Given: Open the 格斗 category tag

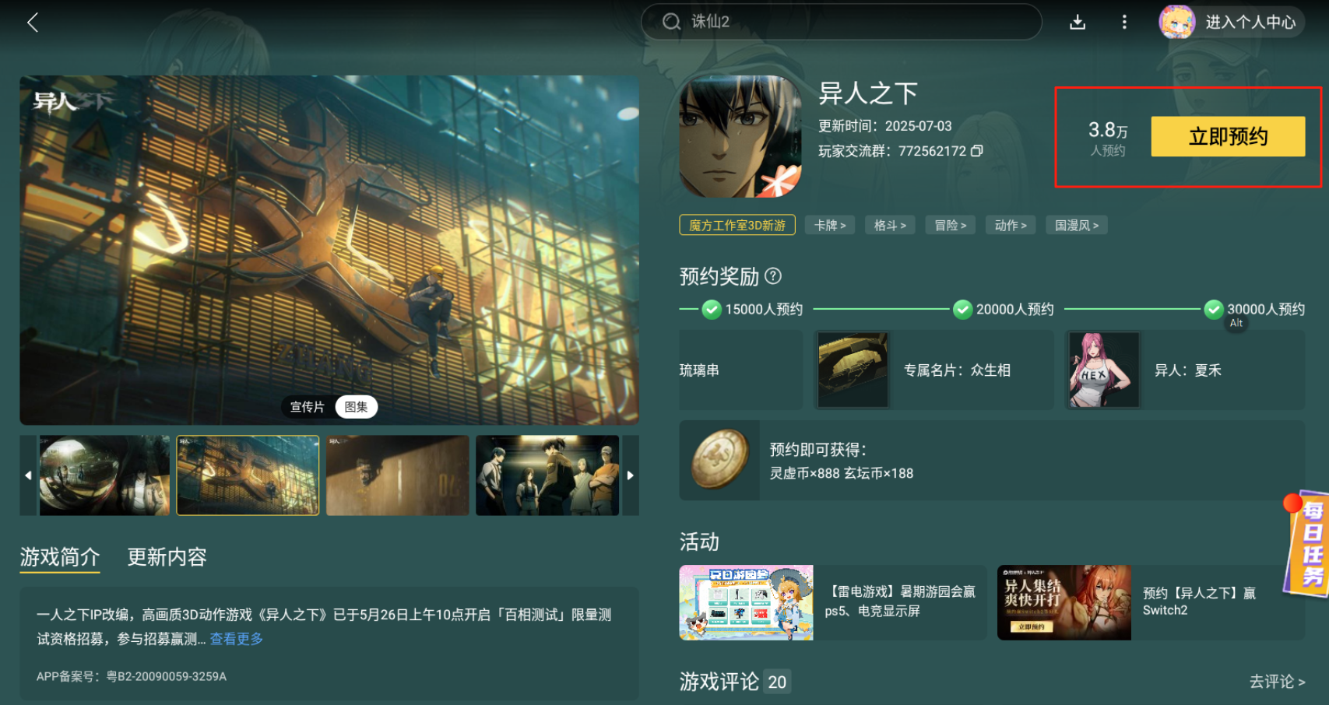Looking at the screenshot, I should point(890,225).
